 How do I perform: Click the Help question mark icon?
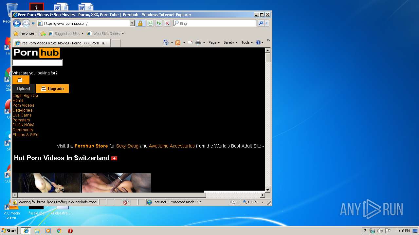[x=258, y=42]
